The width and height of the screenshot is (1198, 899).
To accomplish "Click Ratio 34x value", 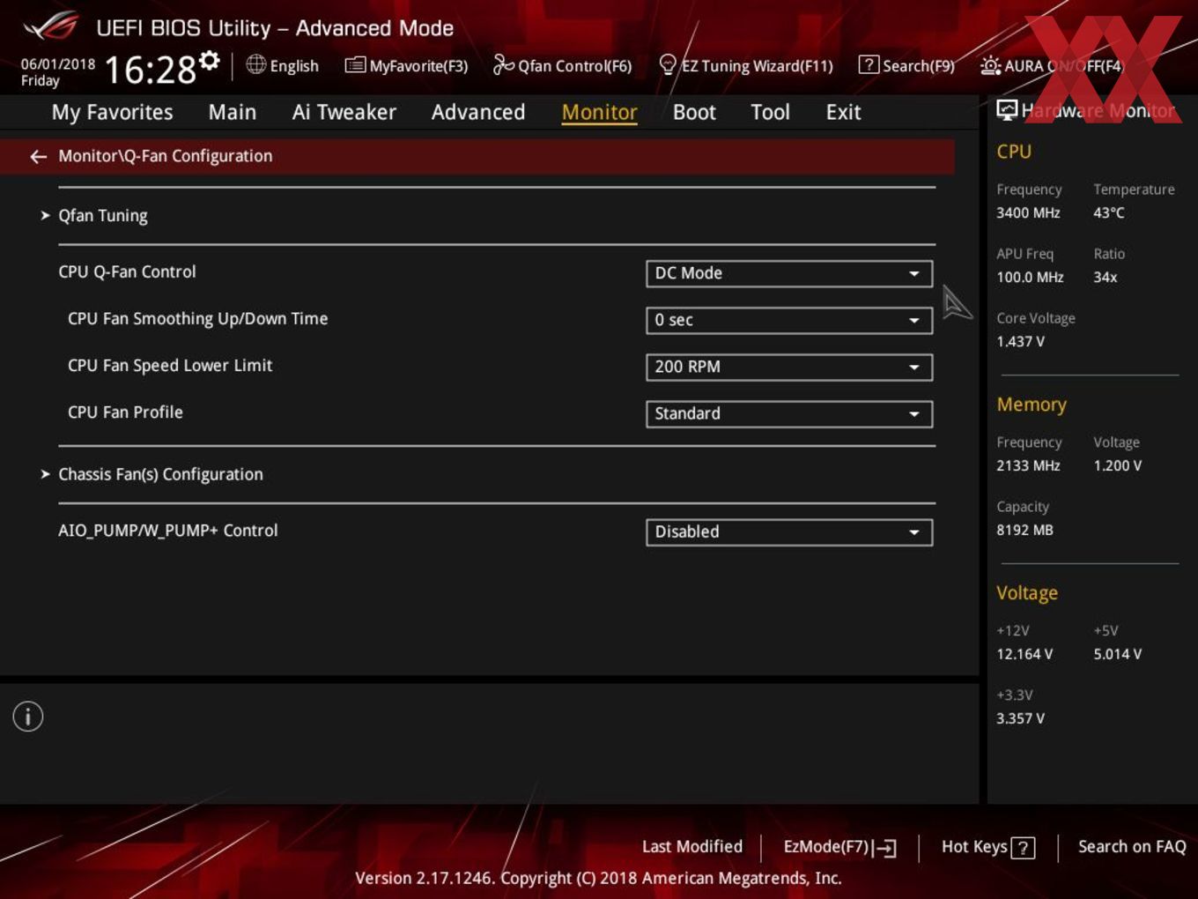I will click(x=1106, y=277).
